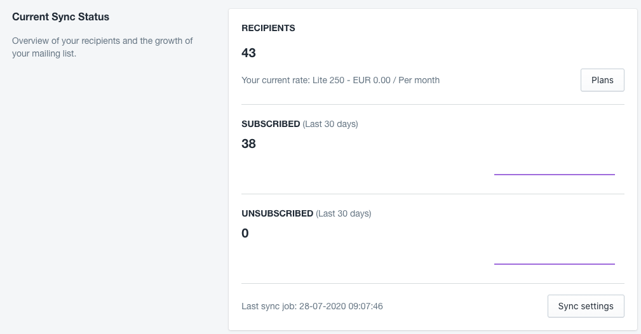Click the Subscribed sparkline graph
The height and width of the screenshot is (334, 641).
(x=554, y=173)
